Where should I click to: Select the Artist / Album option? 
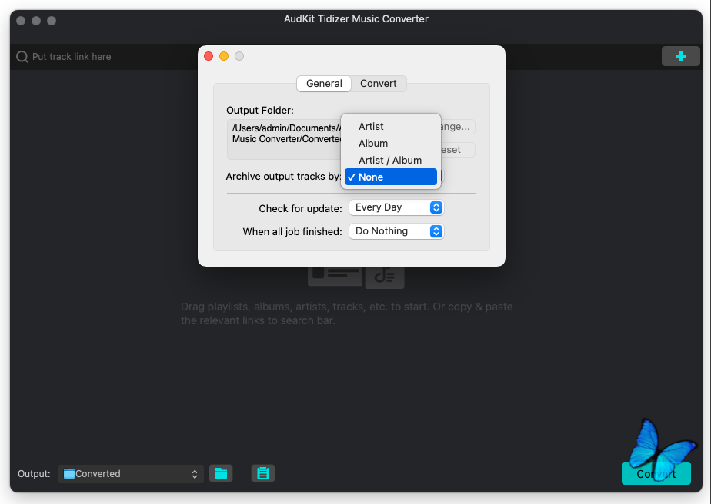[x=390, y=160]
